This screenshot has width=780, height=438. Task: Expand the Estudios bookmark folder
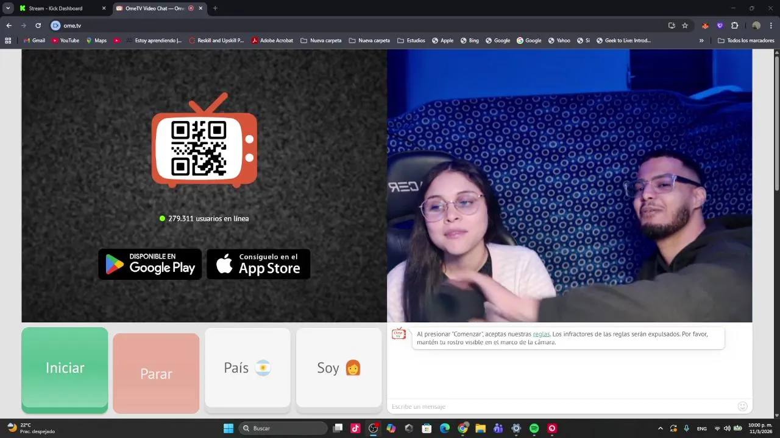[x=411, y=41]
